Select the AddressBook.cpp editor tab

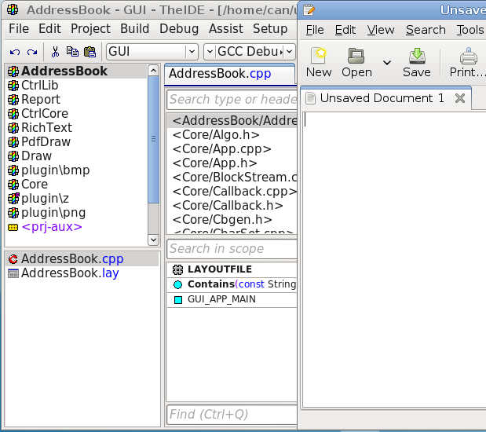point(220,74)
